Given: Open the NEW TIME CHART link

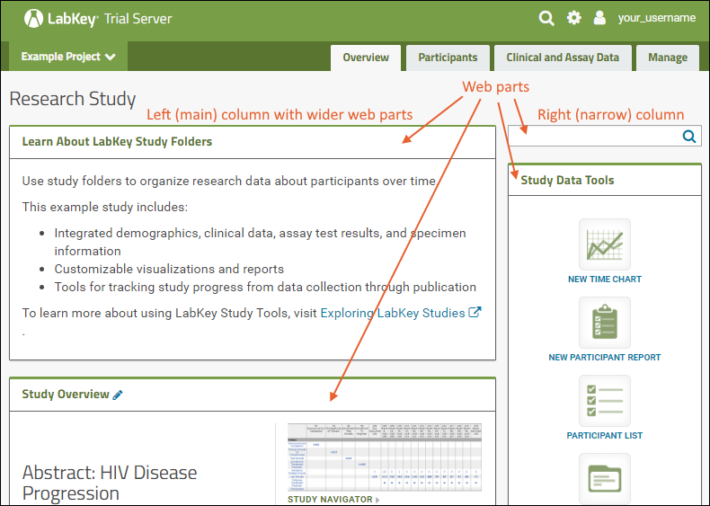Looking at the screenshot, I should click(x=605, y=279).
